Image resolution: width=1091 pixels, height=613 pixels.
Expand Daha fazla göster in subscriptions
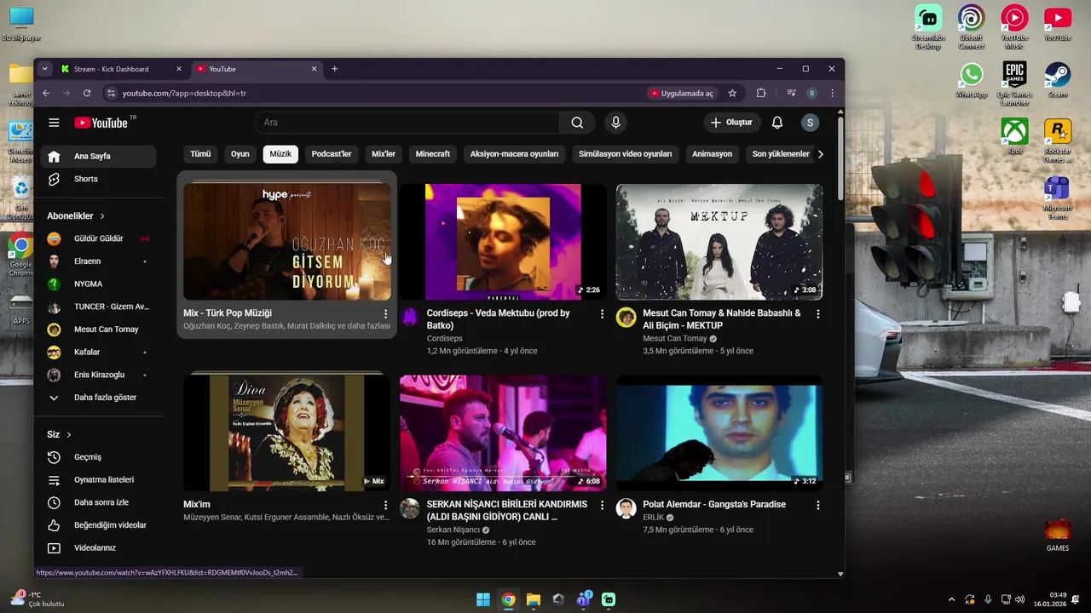97,398
